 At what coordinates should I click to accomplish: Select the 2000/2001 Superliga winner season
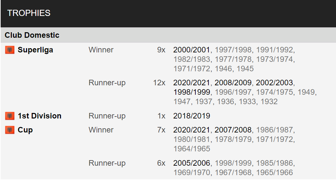(191, 50)
